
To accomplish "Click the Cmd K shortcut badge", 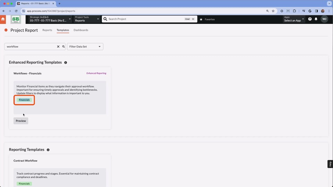I will tap(190, 19).
